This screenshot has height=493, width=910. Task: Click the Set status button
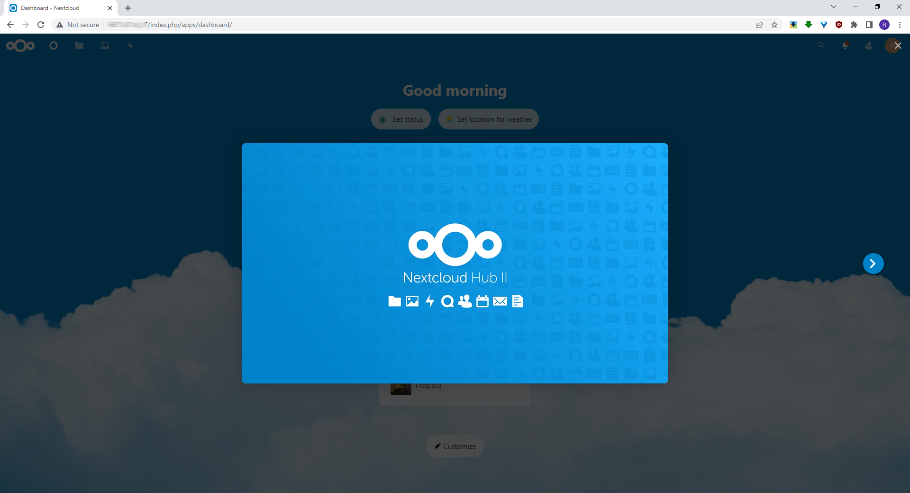(400, 119)
